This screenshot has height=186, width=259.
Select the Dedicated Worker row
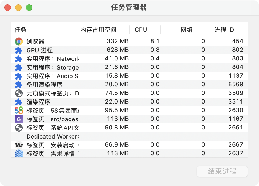click(x=129, y=136)
